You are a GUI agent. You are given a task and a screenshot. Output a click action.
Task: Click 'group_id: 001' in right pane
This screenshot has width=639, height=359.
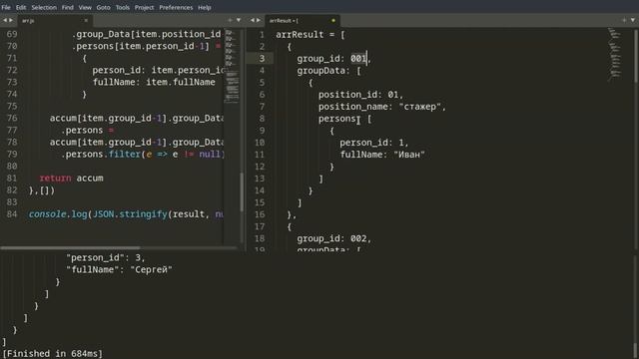pos(331,58)
